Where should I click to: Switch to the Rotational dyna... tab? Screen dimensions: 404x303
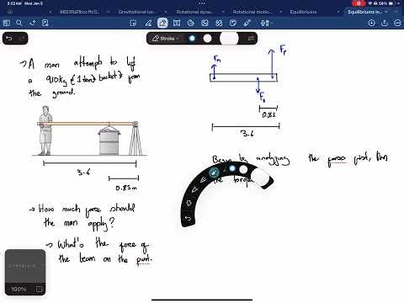click(194, 12)
